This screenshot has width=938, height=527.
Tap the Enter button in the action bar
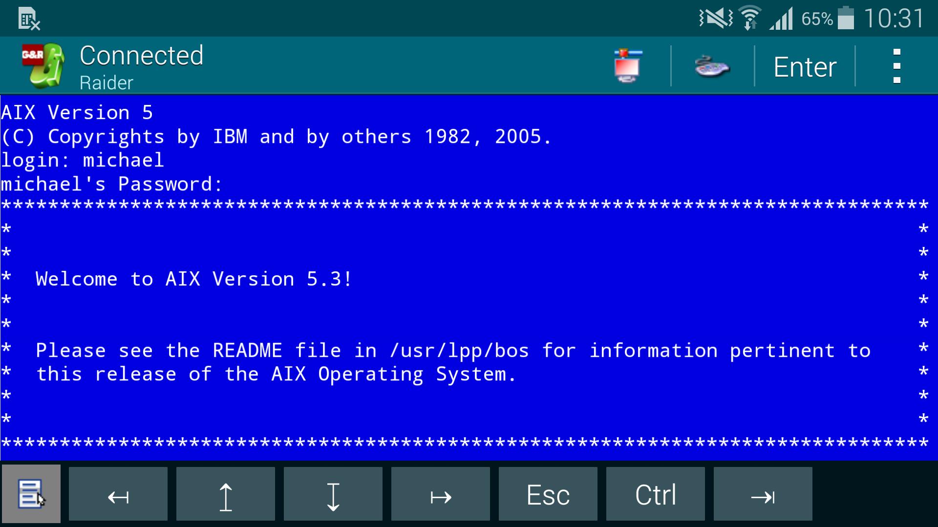pyautogui.click(x=805, y=67)
